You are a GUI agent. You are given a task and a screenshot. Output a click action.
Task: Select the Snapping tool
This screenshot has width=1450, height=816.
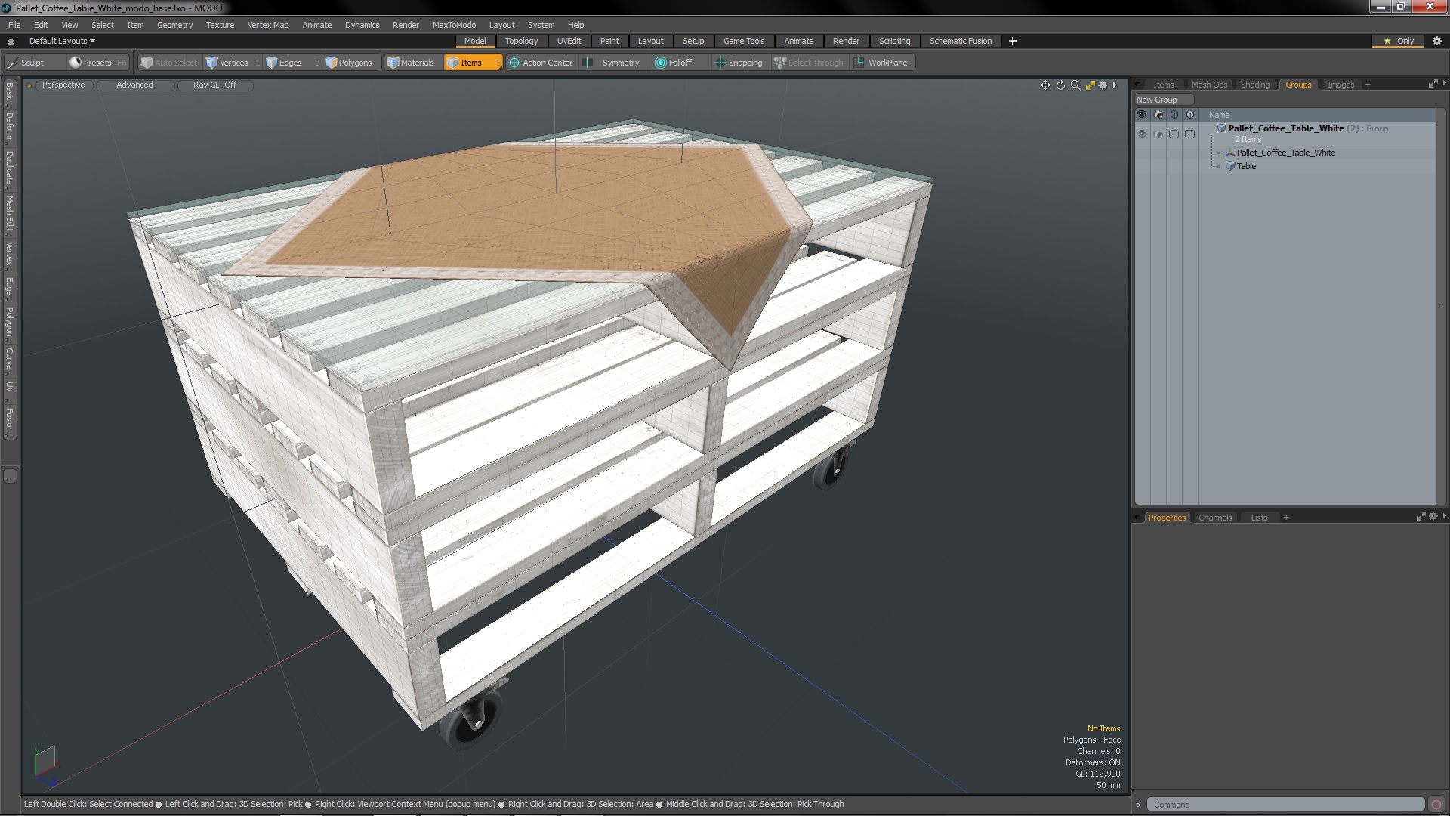pos(738,63)
